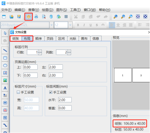Image resolution: width=150 pixels, height=133 pixels.
Task: Open the 光标 tab
Action: pos(73,38)
